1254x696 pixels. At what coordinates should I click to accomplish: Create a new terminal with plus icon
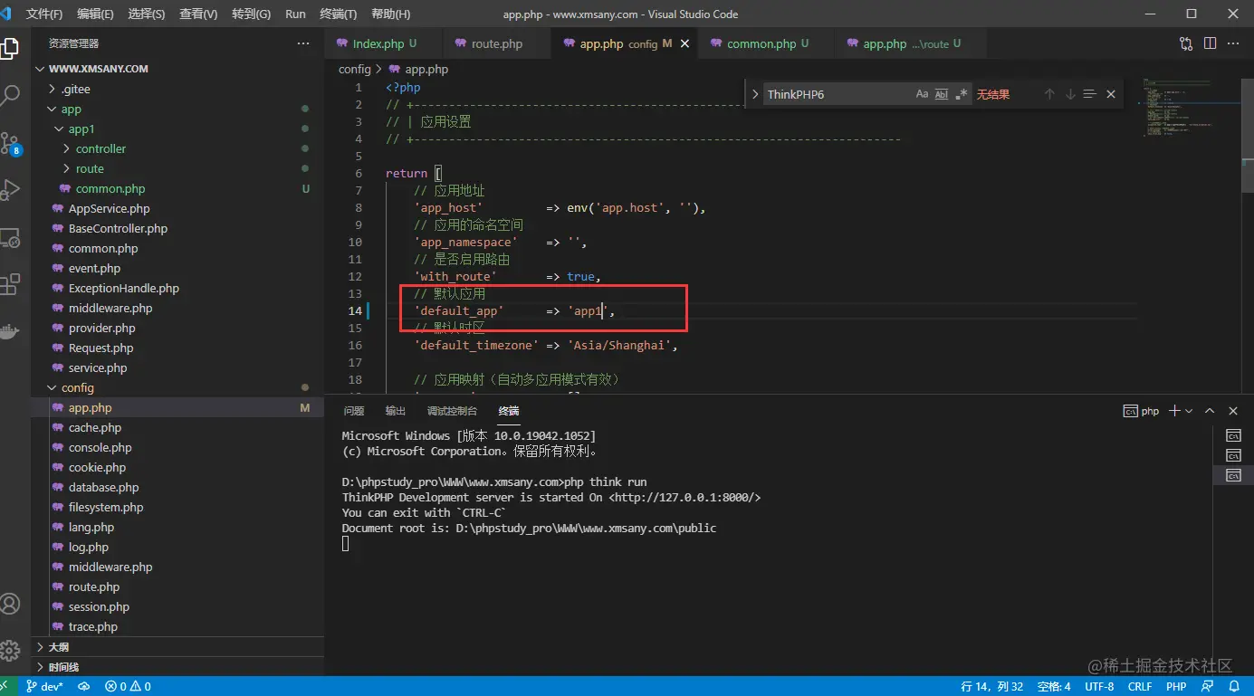point(1174,411)
